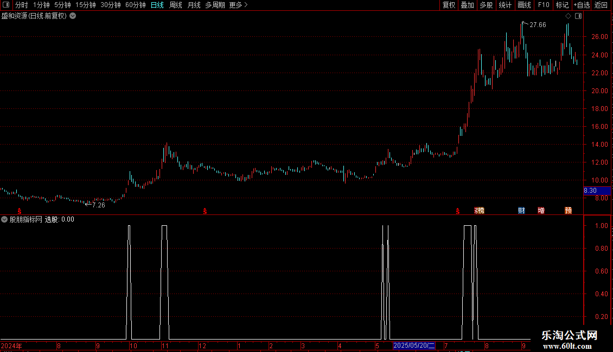Select the 15分钟 period tab
Screen dimensions: 613x352
click(86, 5)
